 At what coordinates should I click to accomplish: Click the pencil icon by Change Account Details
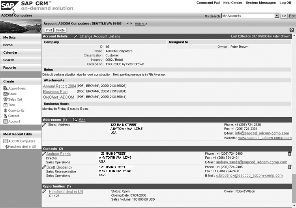click(76, 36)
